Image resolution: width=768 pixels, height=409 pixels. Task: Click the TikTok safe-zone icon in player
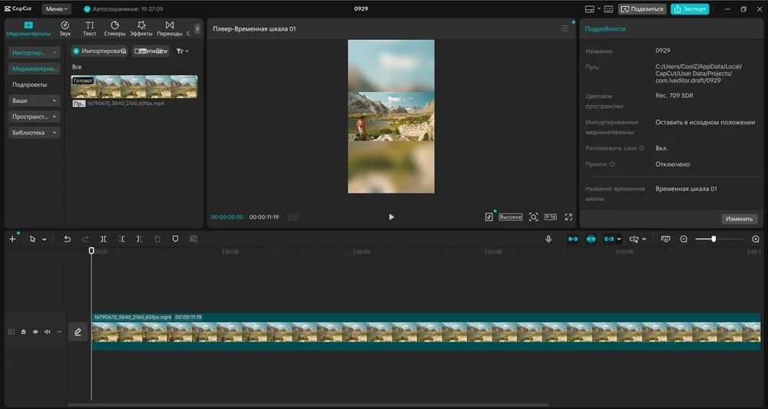click(x=488, y=216)
